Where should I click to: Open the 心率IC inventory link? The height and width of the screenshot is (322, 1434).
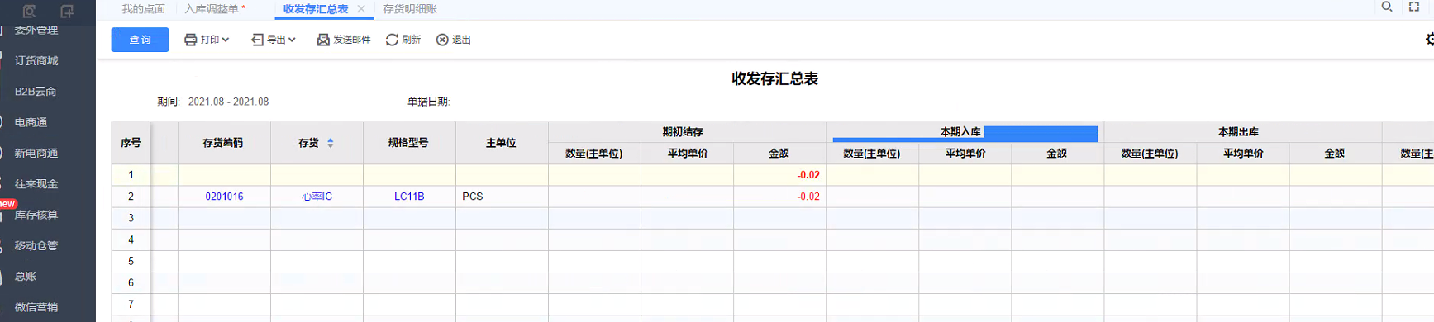pos(317,197)
